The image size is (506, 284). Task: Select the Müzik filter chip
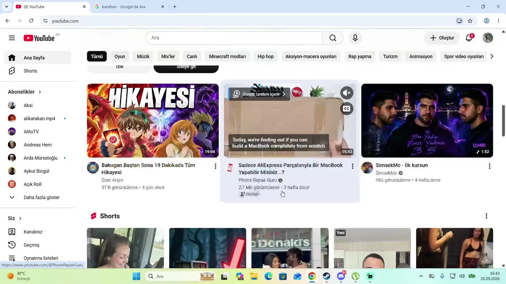click(143, 56)
